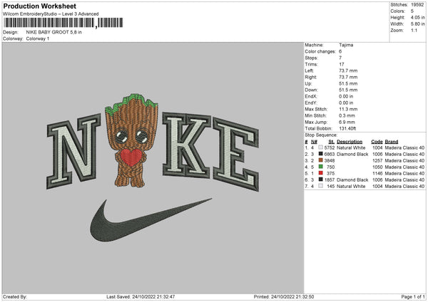Click the red swatch in the 375 stitches row
This screenshot has width=428, height=302.
321,173
